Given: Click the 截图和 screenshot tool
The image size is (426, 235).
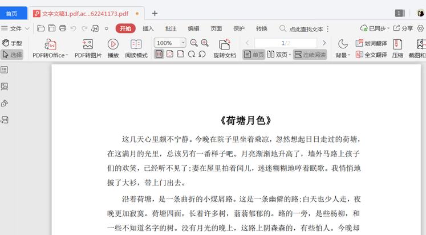Looking at the screenshot, I should (x=417, y=48).
